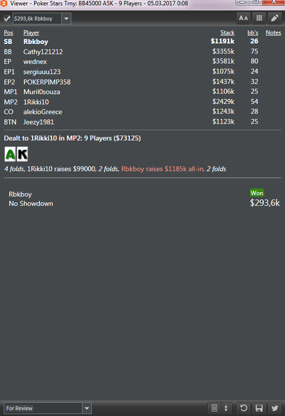285x416 pixels.
Task: Sort by Pos column header
Action: tap(8, 33)
